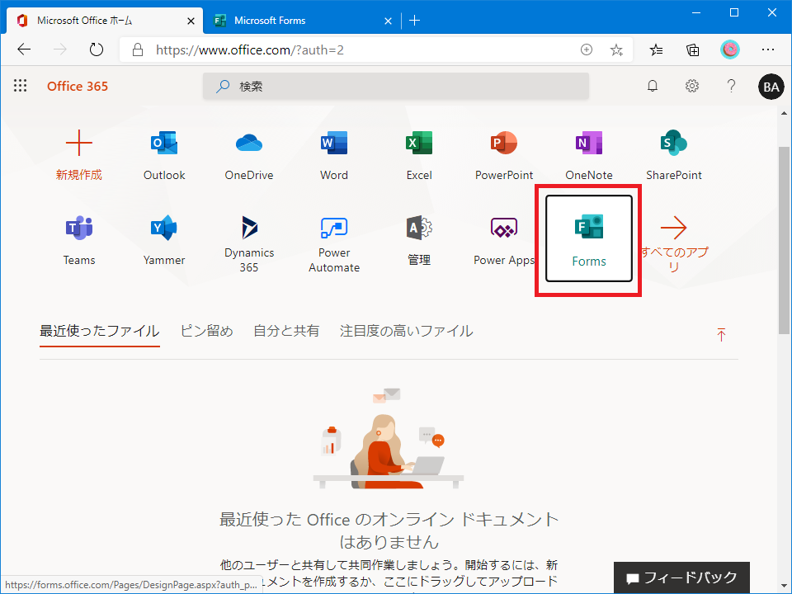
Task: Click the browser profile avatar
Action: 729,49
